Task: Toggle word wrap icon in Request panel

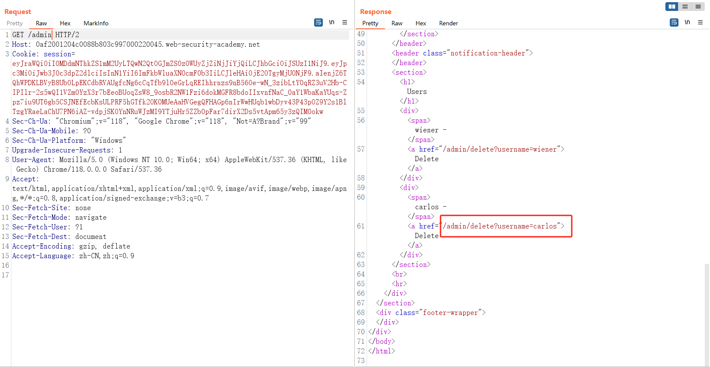Action: pyautogui.click(x=318, y=22)
